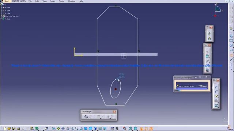The height and width of the screenshot is (131, 234).
Task: Click the Shading mode cylinder icon
Action: click(95, 128)
